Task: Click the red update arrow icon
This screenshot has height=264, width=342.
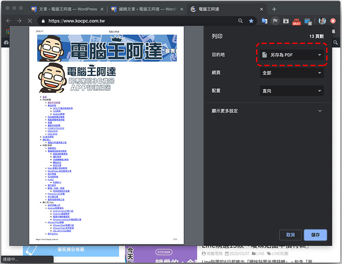Action: [333, 21]
